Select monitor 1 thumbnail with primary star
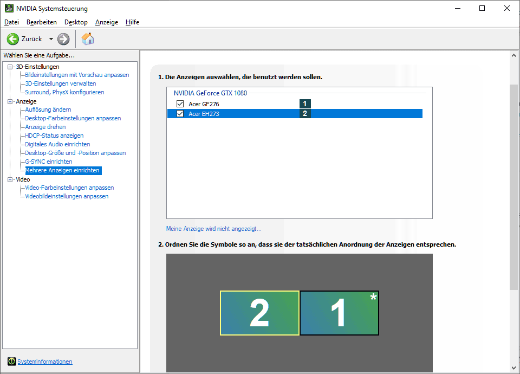 339,313
